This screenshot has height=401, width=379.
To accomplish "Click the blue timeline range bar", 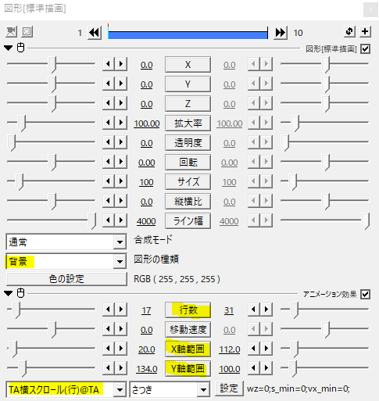I will click(x=188, y=35).
